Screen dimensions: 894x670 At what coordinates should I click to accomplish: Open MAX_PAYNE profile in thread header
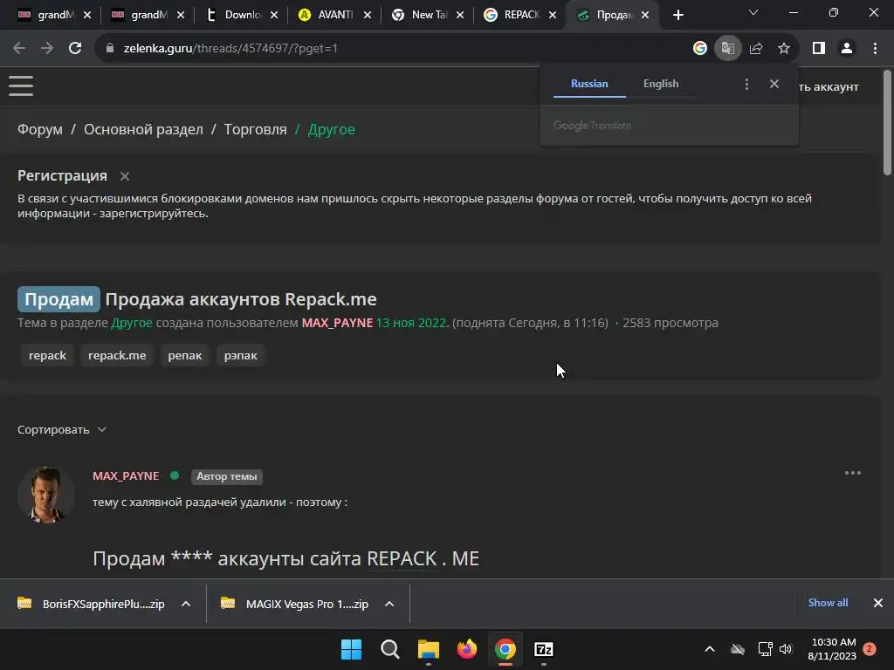tap(337, 323)
